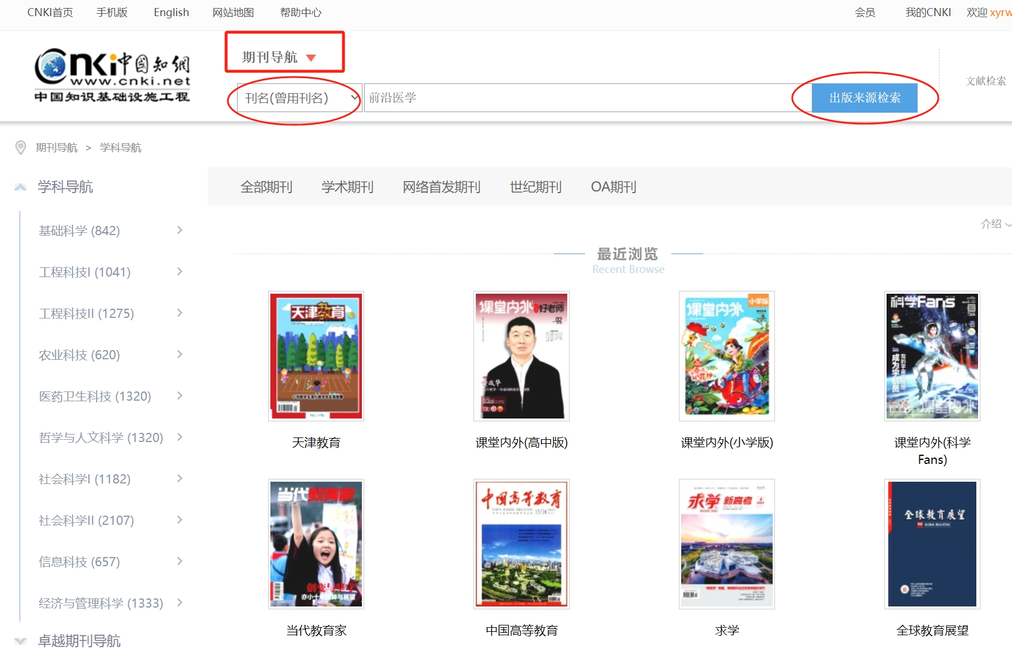Expand the 介绍 toggle
Viewport: 1012px width, 649px height.
pyautogui.click(x=995, y=224)
